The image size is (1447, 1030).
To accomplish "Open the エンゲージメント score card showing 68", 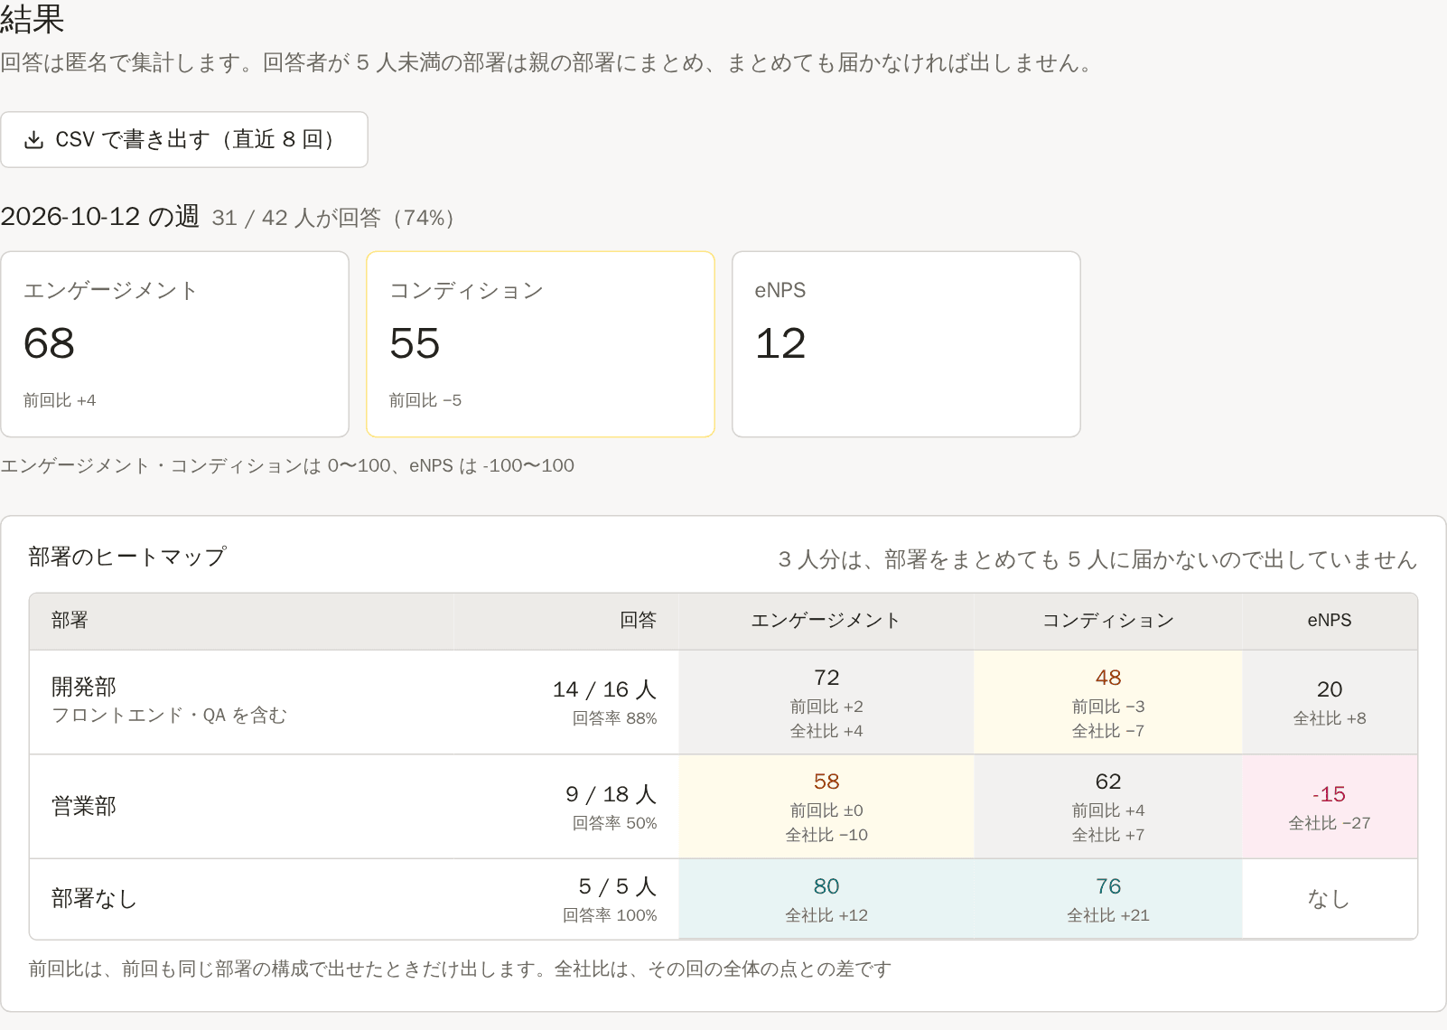I will pos(175,344).
